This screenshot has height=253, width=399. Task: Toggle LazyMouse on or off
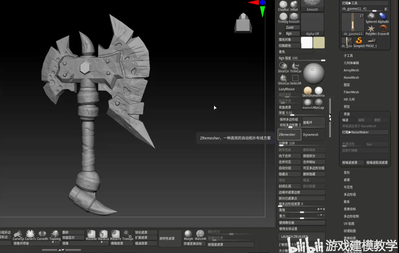[289, 89]
